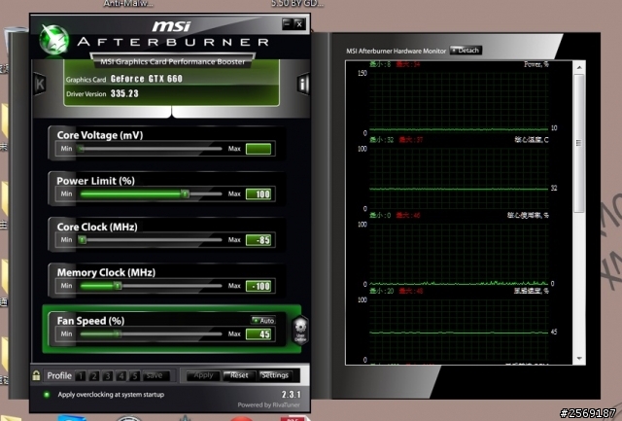
Task: Click the Core Clock slider handle
Action: [x=82, y=239]
